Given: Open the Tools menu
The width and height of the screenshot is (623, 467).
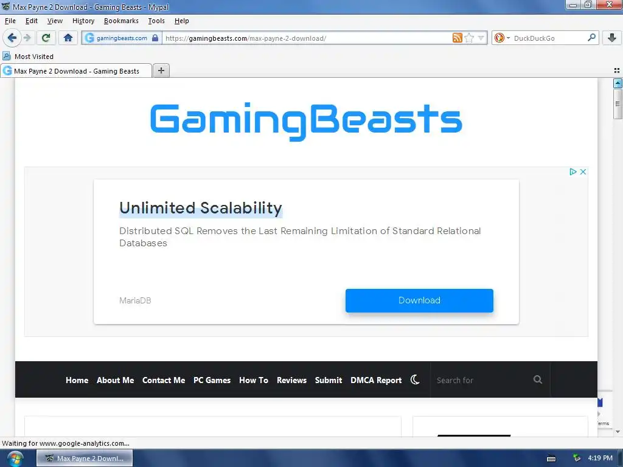Looking at the screenshot, I should pos(156,21).
